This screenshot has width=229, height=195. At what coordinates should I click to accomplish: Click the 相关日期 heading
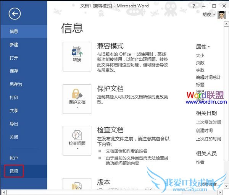206,113
